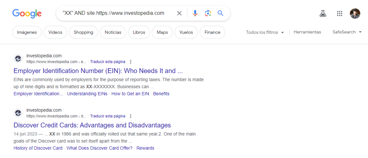Open Google apps grid
Viewport: 368px width, 158px height.
coord(339,14)
